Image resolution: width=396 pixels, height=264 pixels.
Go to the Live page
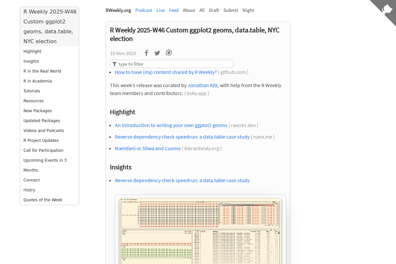161,10
